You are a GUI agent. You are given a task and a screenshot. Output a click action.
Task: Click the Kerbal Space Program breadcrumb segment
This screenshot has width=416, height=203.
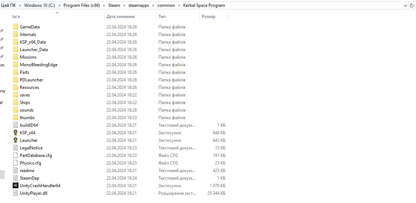204,5
